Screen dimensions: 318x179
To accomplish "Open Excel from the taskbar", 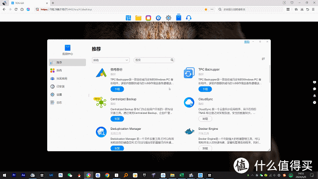I will (181, 175).
